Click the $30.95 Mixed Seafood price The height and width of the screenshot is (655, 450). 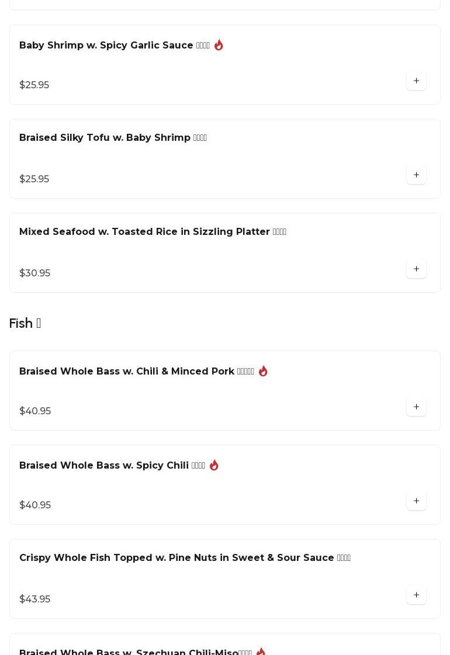click(34, 273)
